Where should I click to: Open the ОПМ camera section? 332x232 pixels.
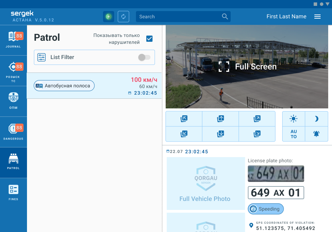tap(13, 101)
